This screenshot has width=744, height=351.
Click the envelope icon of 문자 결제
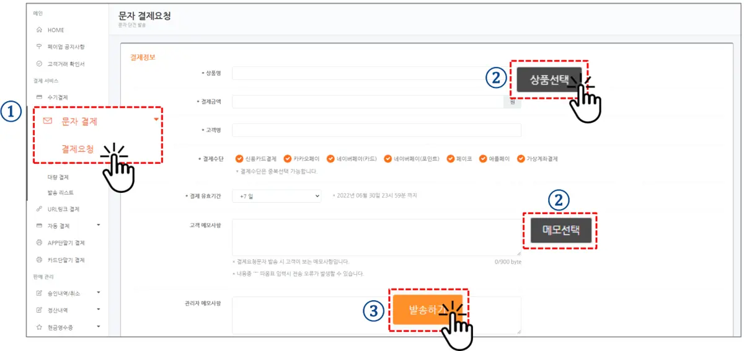click(x=48, y=122)
